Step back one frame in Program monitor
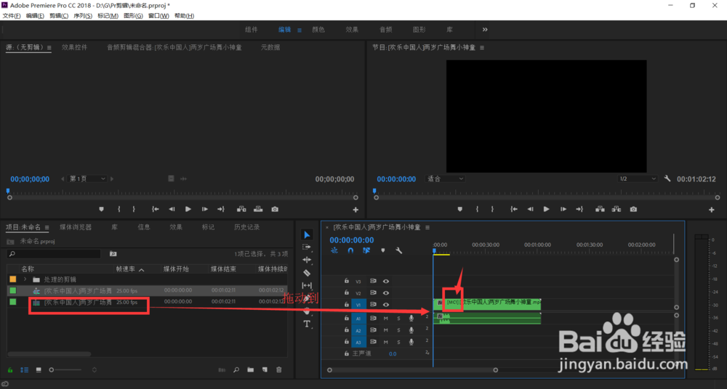Image resolution: width=727 pixels, height=389 pixels. [530, 209]
